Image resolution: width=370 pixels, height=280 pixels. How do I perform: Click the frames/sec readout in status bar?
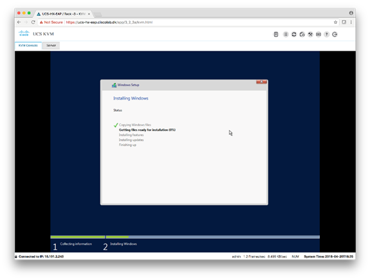[254, 256]
